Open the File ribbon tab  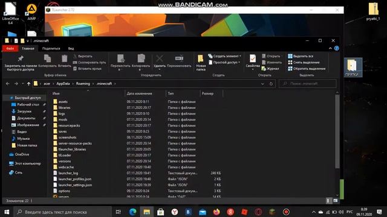(x=10, y=48)
